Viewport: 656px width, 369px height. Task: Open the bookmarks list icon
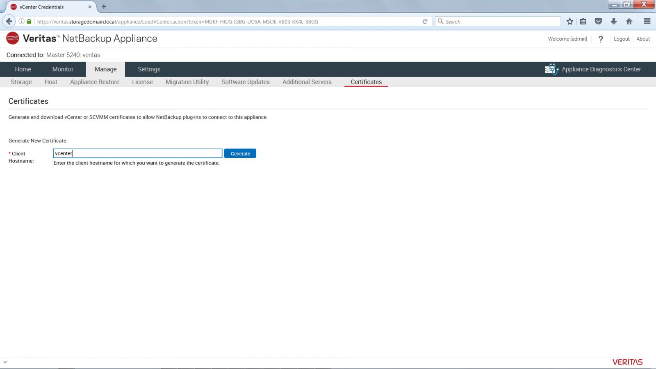pyautogui.click(x=583, y=21)
